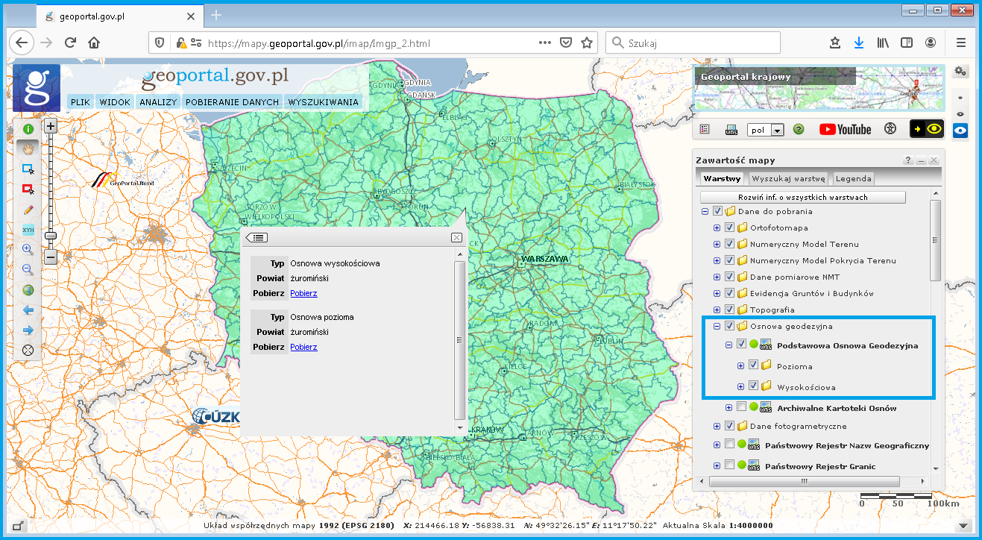Select the green info identify tool

tap(28, 129)
